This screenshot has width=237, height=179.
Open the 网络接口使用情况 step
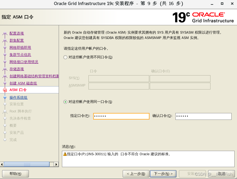click(x=24, y=62)
